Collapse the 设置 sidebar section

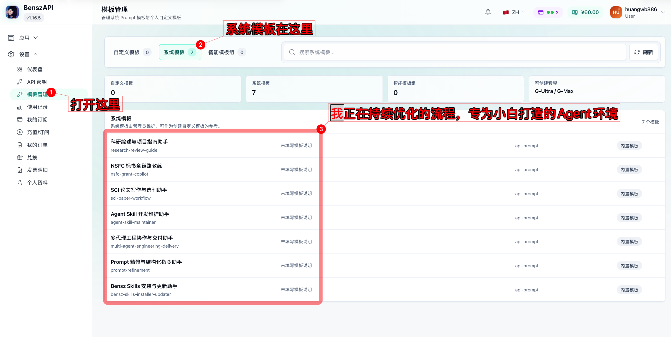24,54
